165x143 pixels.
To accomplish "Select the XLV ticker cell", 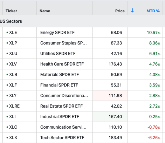I will click(x=20, y=64).
